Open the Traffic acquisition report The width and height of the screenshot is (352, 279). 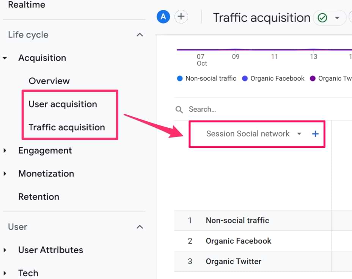[x=66, y=127]
